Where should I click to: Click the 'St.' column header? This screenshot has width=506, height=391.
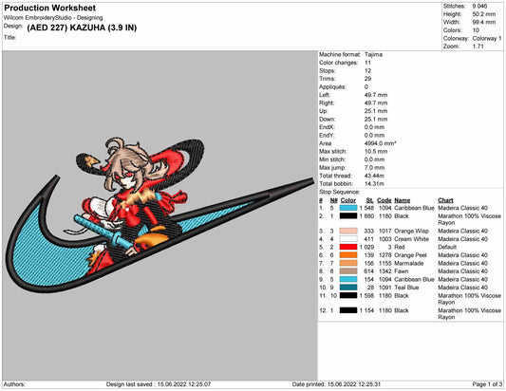click(x=370, y=200)
